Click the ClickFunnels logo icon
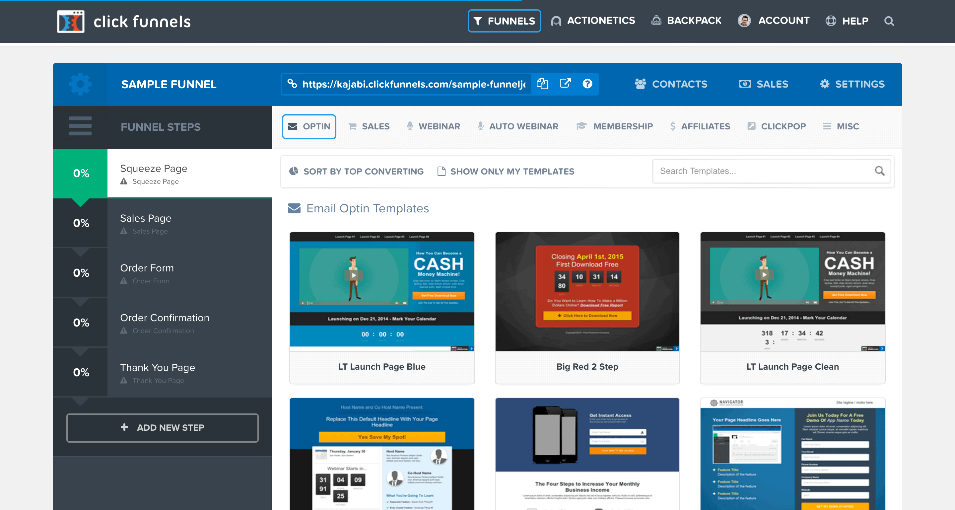955x510 pixels. coord(70,22)
